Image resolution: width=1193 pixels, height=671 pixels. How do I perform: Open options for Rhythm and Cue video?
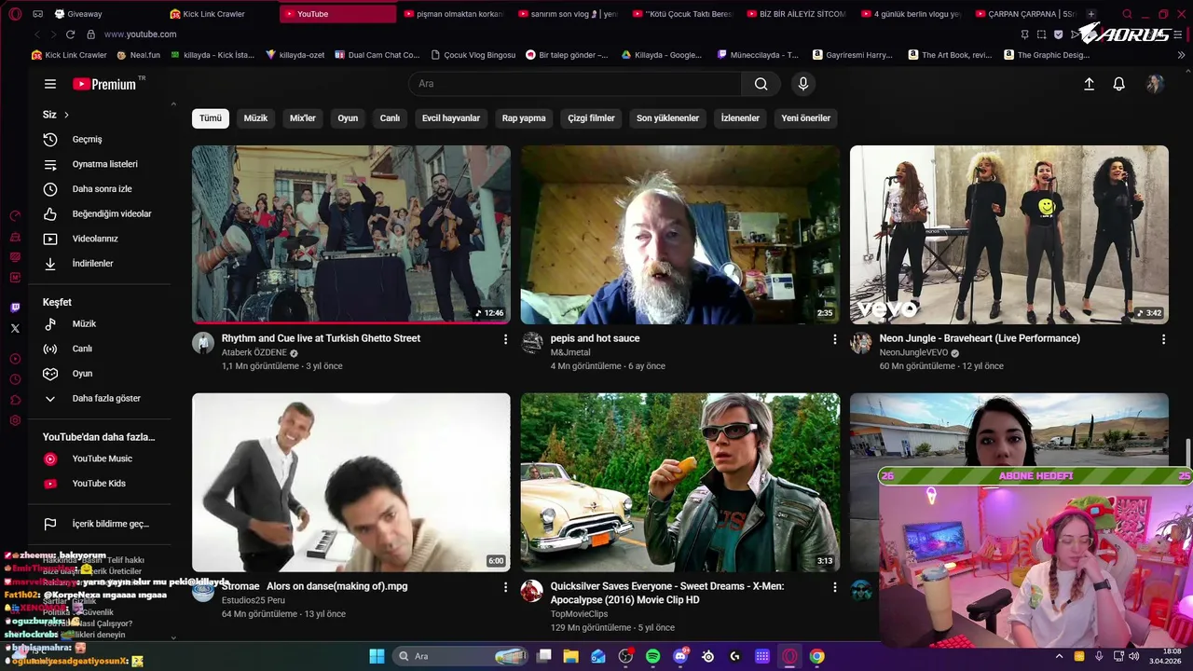506,339
